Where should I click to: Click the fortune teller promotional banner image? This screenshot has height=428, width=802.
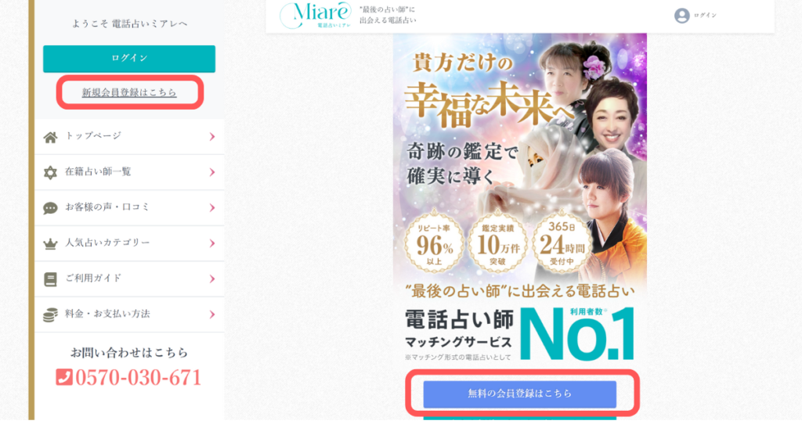[x=520, y=200]
